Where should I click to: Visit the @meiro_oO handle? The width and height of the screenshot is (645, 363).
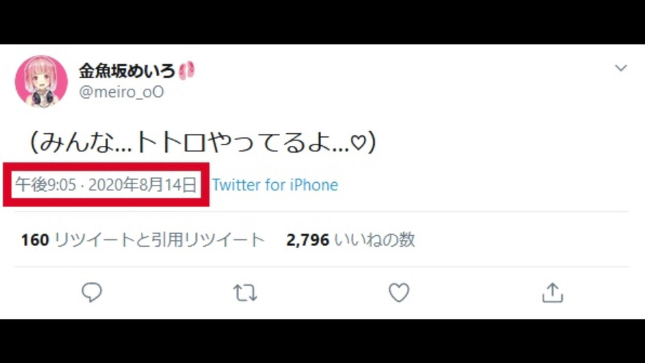point(122,91)
